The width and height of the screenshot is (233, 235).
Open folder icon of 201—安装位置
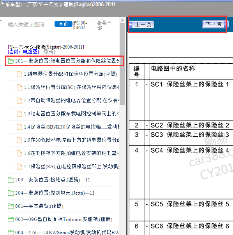[11, 61]
